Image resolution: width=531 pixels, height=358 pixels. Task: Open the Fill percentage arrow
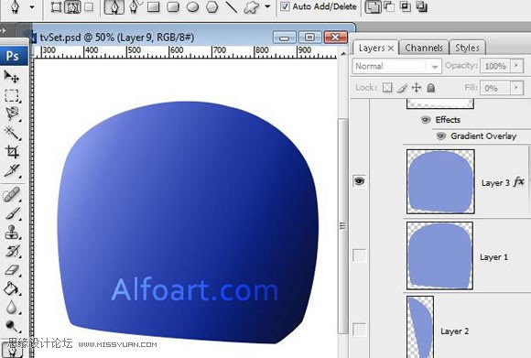(516, 87)
